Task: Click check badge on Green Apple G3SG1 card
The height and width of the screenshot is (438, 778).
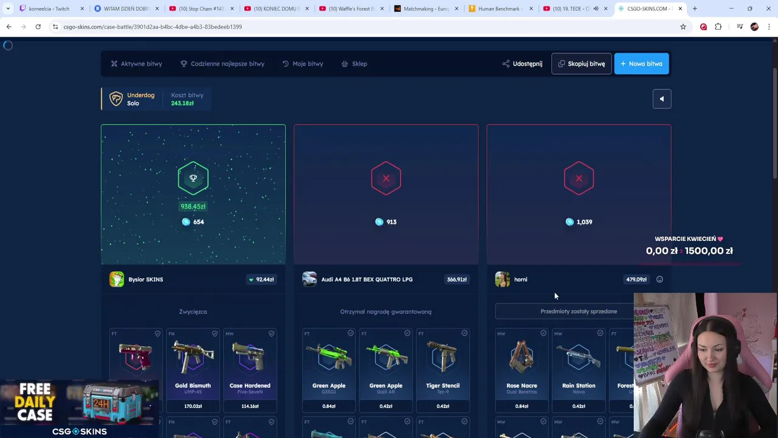Action: click(350, 333)
